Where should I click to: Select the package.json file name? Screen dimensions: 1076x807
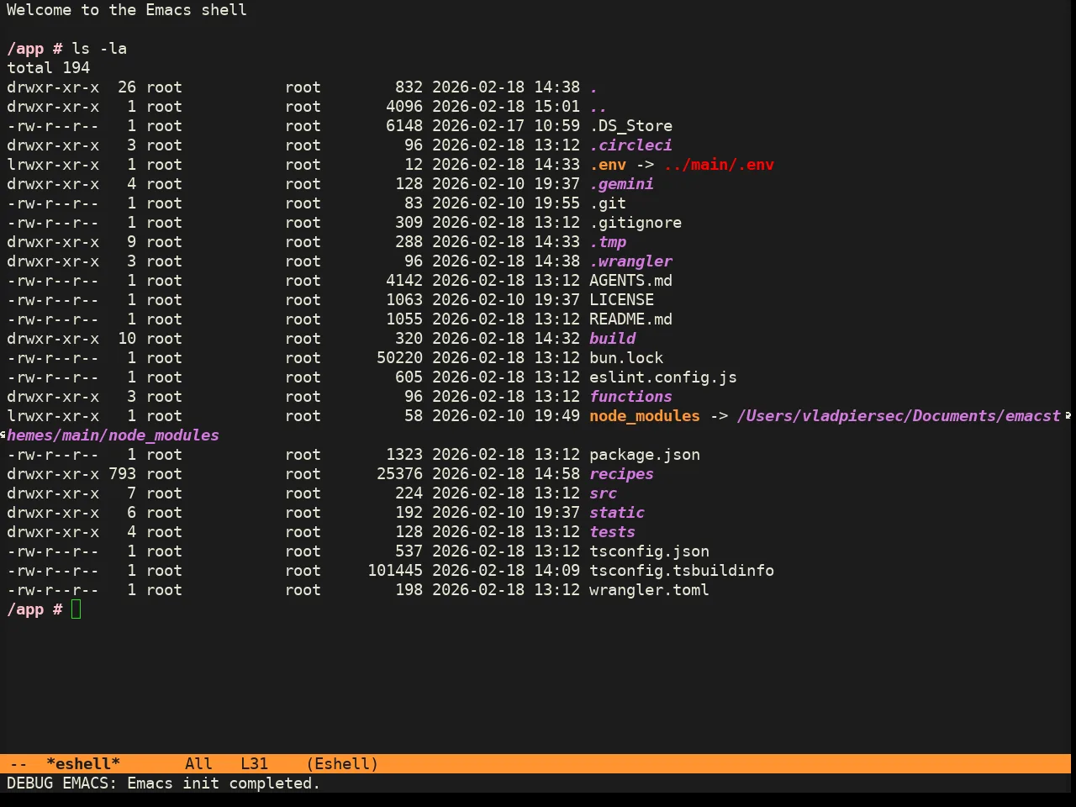tap(645, 455)
